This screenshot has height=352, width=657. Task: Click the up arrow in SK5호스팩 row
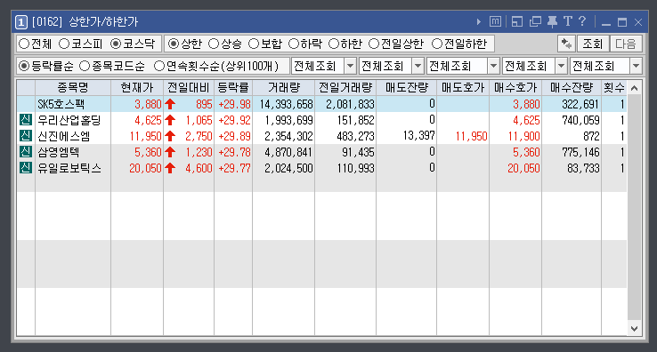coord(170,104)
